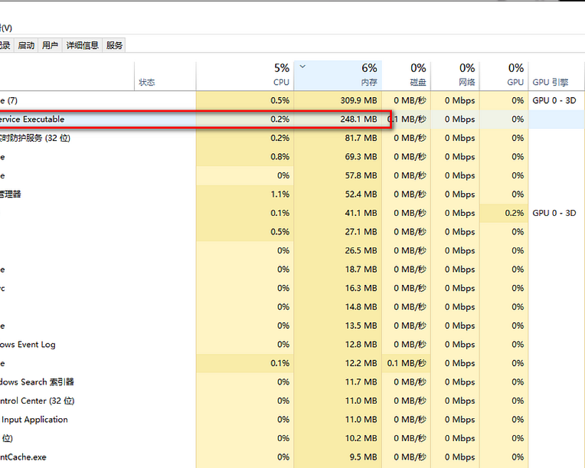Viewport: 585px width, 468px height.
Task: Click the 309.9 MB memory cell
Action: 359,101
